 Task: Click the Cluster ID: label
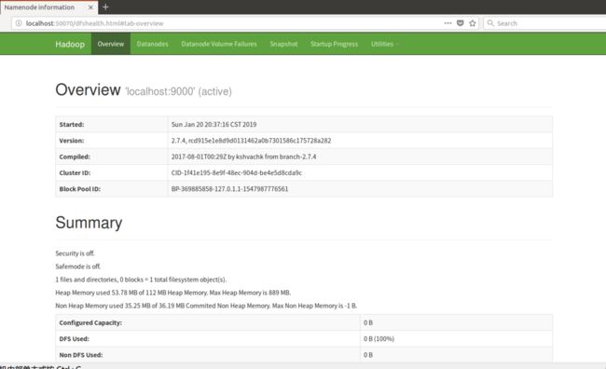click(x=75, y=172)
